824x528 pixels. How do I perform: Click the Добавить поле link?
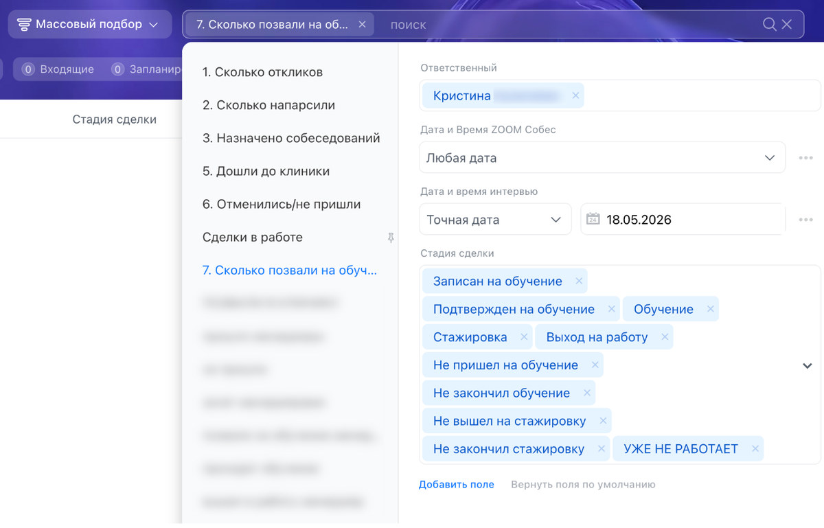point(457,485)
